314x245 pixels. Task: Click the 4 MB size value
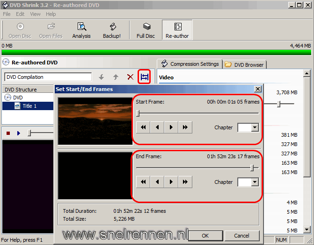coord(292,203)
